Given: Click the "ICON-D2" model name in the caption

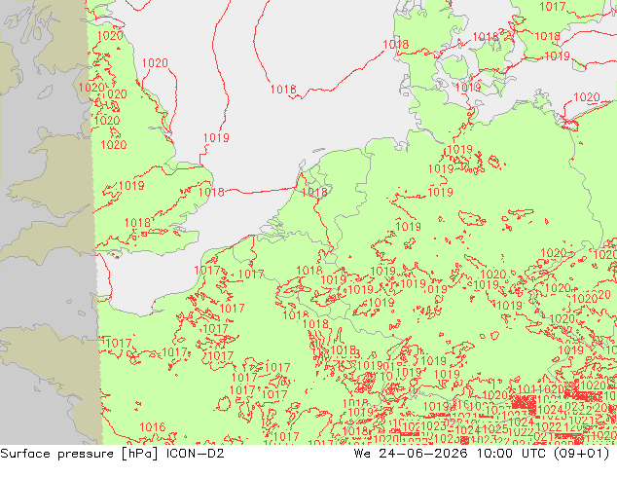Looking at the screenshot, I should pos(196,454).
